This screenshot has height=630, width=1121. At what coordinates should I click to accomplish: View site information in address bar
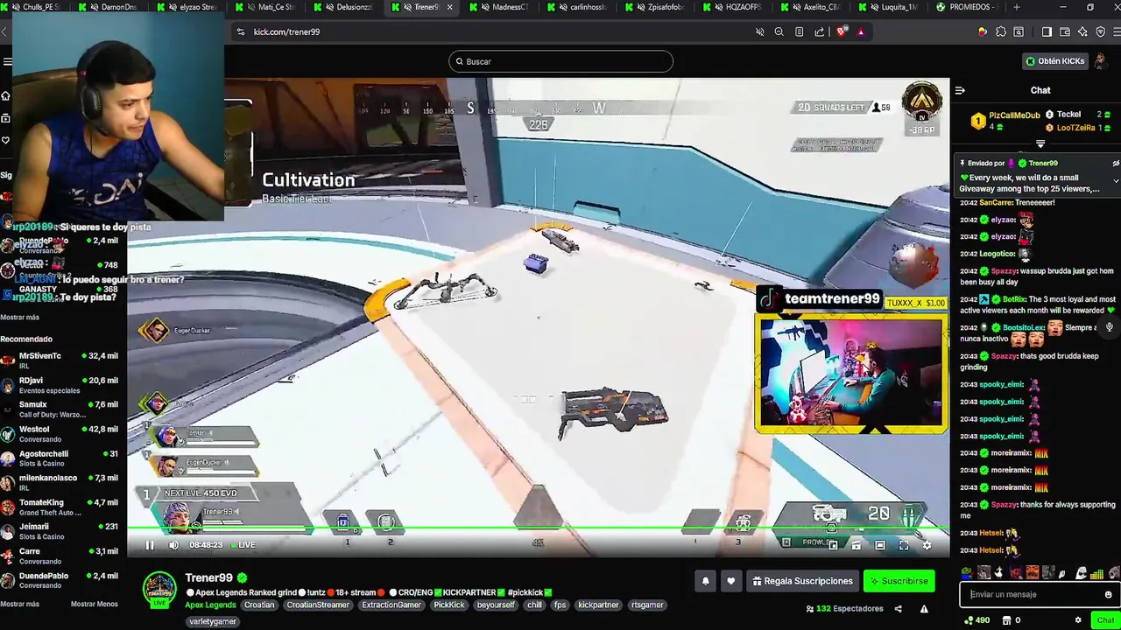coord(240,31)
